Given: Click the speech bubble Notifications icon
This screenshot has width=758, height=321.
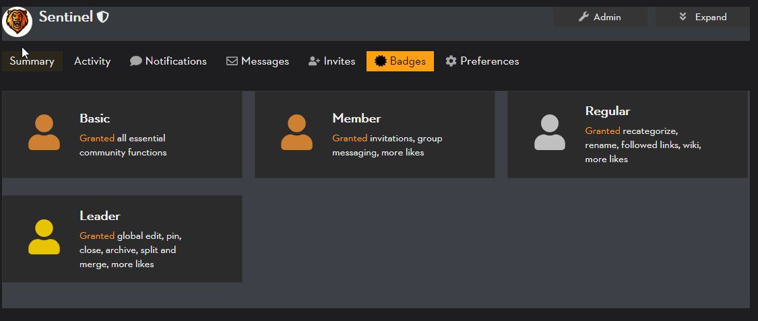Looking at the screenshot, I should [x=136, y=61].
